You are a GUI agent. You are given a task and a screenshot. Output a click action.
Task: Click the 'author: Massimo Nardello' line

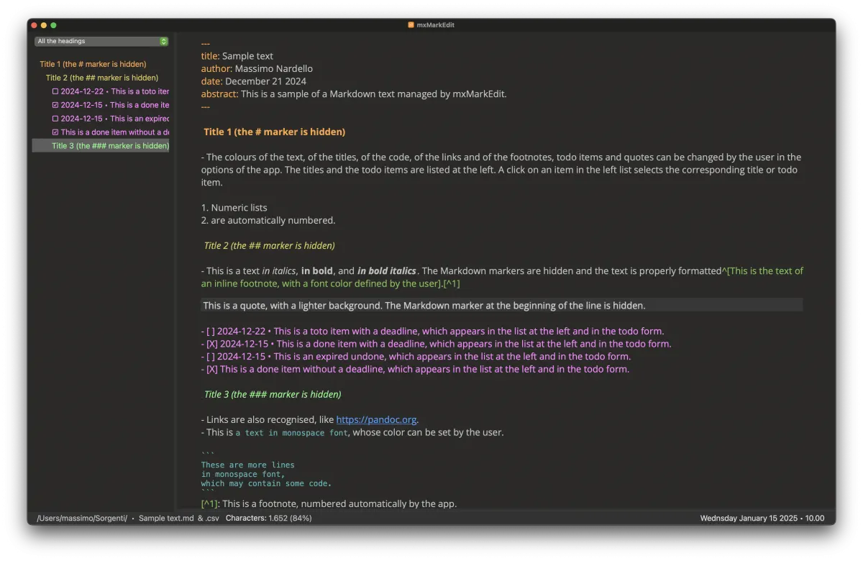(x=257, y=68)
